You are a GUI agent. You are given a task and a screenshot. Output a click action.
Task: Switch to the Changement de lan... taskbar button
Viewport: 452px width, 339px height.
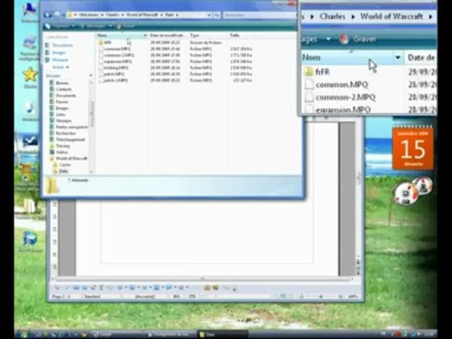click(x=170, y=334)
